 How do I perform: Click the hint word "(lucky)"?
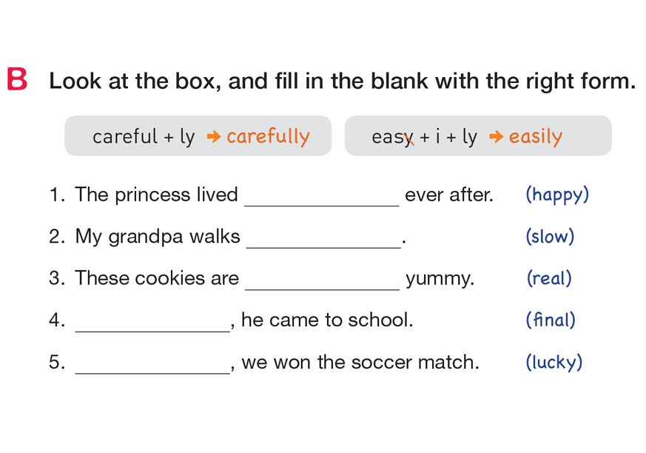click(x=554, y=363)
